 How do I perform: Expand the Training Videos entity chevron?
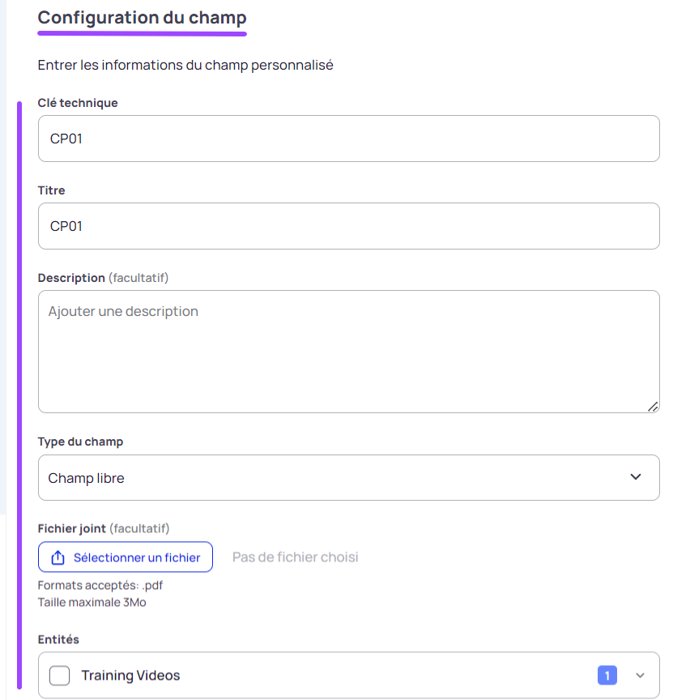640,675
